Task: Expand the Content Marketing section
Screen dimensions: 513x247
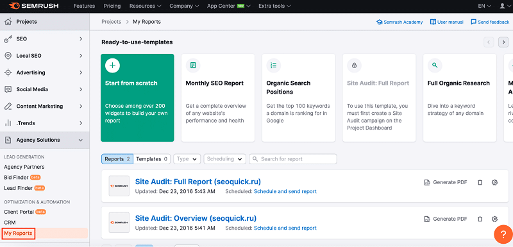Action: 81,106
